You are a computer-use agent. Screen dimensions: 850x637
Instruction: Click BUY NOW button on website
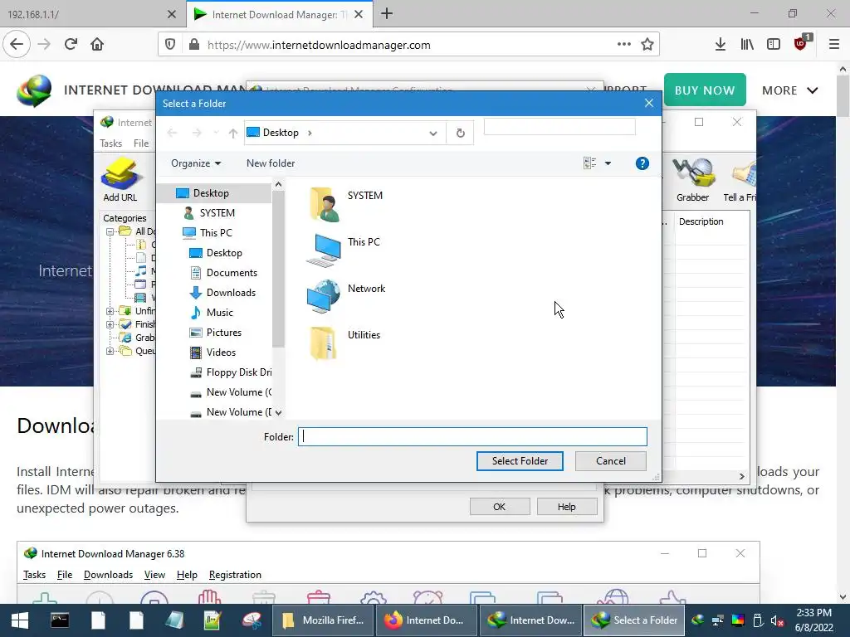pyautogui.click(x=705, y=90)
